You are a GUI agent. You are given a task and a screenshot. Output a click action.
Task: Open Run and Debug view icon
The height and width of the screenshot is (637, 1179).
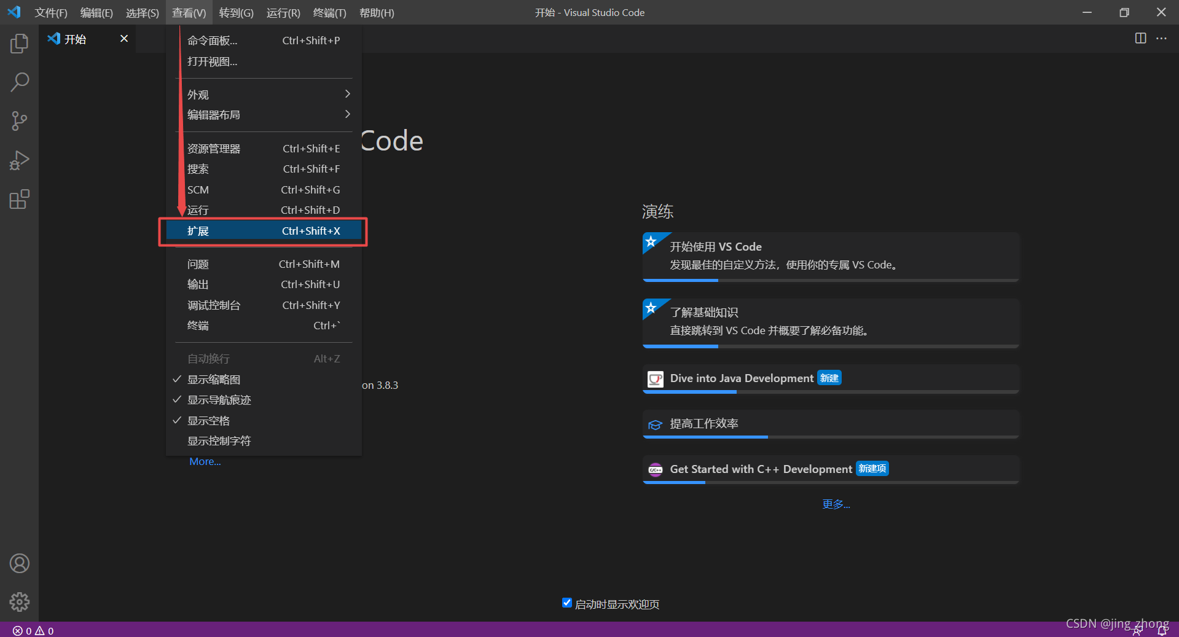pyautogui.click(x=19, y=160)
